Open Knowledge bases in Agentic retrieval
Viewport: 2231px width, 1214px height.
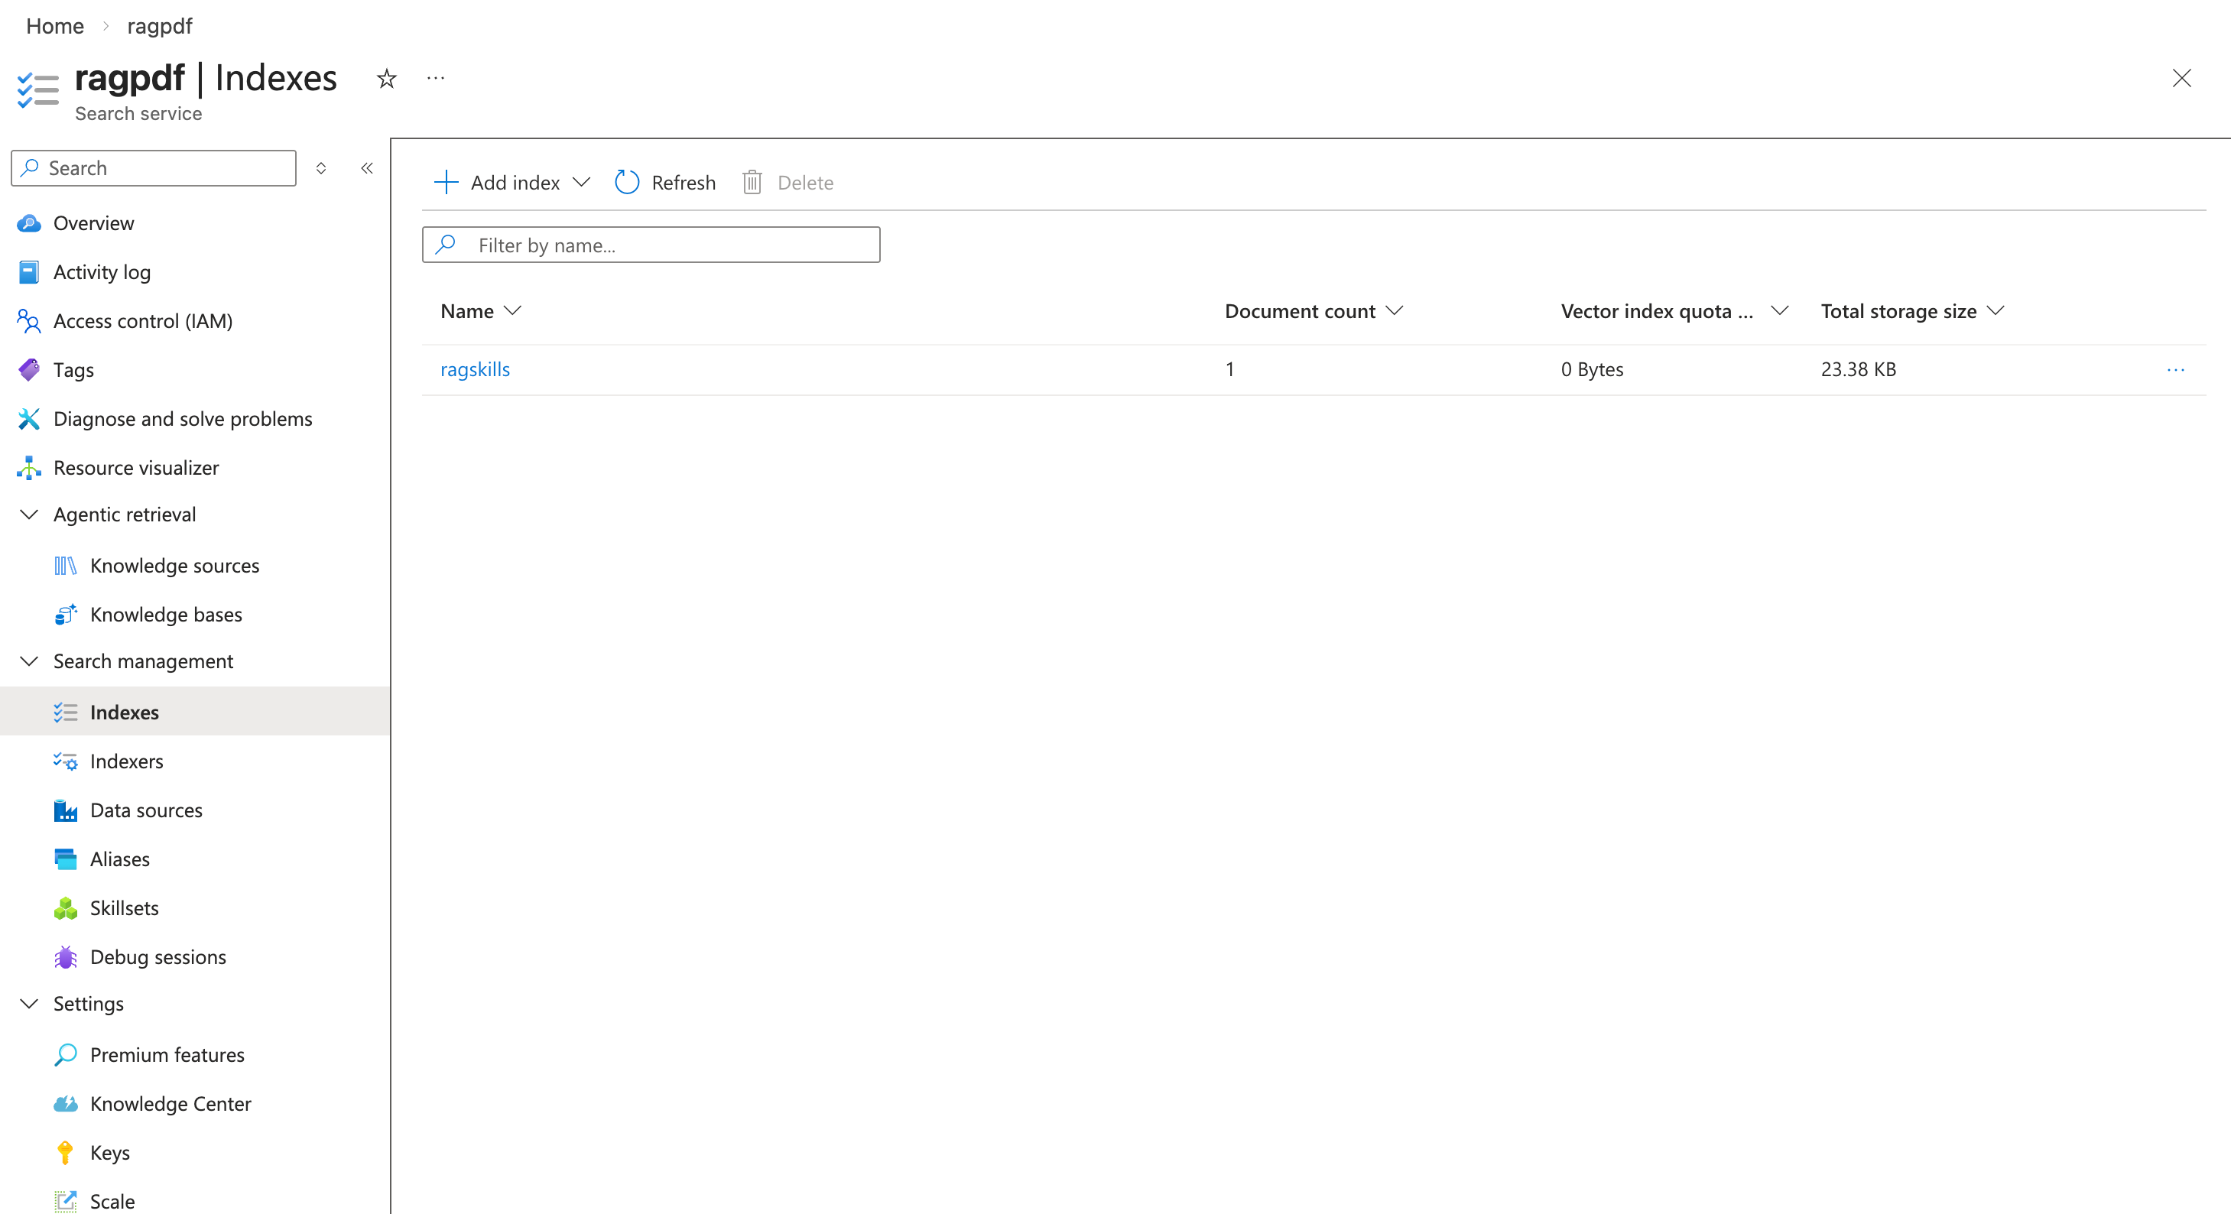coord(165,614)
